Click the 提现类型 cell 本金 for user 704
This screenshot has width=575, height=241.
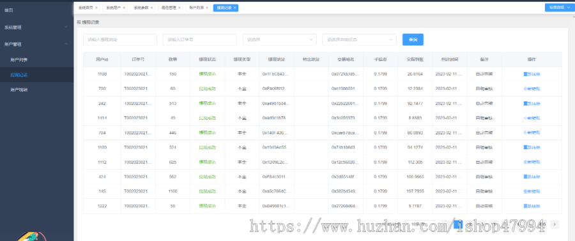point(241,133)
